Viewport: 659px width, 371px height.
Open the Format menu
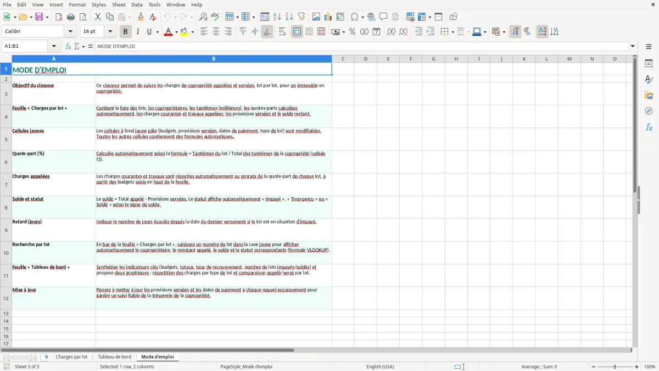point(77,4)
